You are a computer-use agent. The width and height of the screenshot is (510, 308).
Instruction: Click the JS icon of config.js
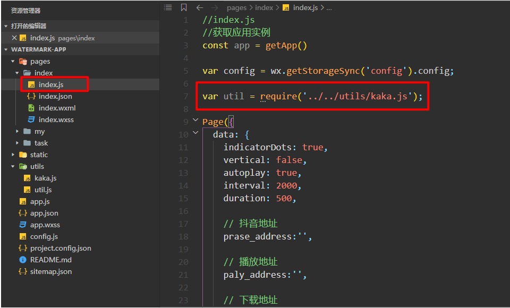[23, 236]
